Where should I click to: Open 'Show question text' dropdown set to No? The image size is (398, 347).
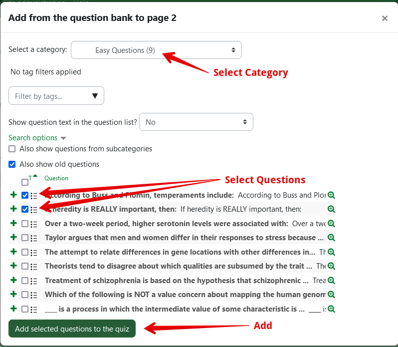(196, 122)
